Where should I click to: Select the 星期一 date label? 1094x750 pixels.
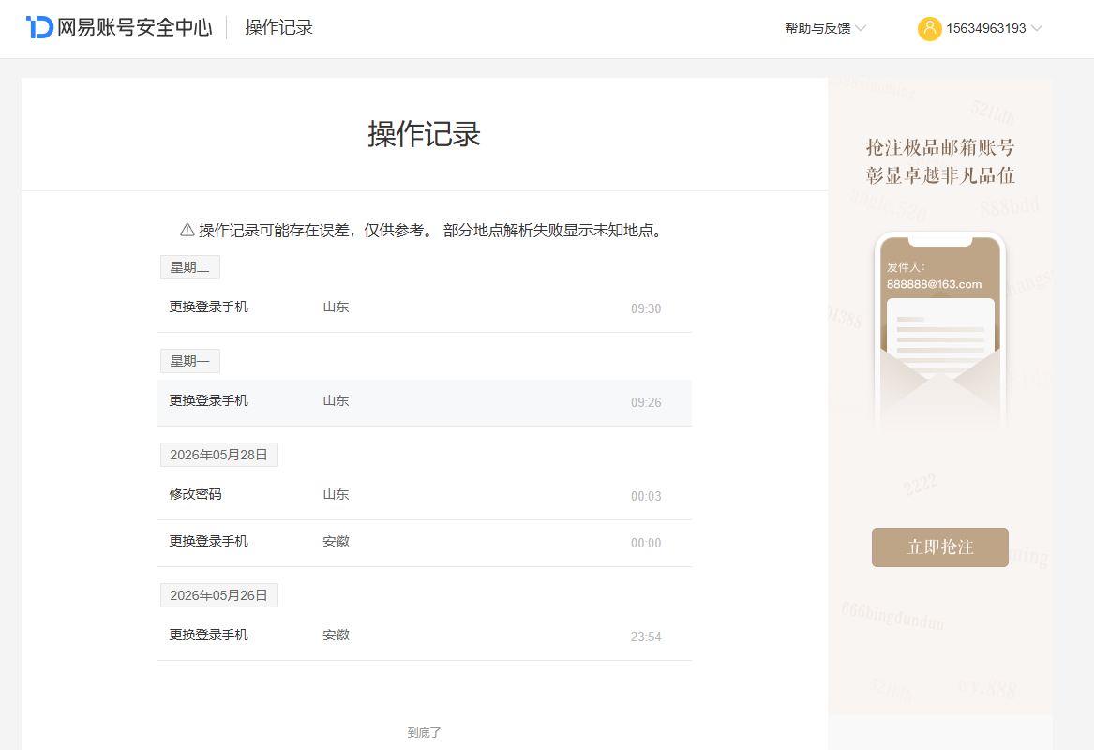coord(189,361)
